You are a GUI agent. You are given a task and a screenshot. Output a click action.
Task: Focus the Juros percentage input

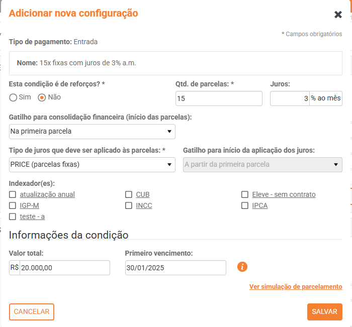[x=289, y=99]
